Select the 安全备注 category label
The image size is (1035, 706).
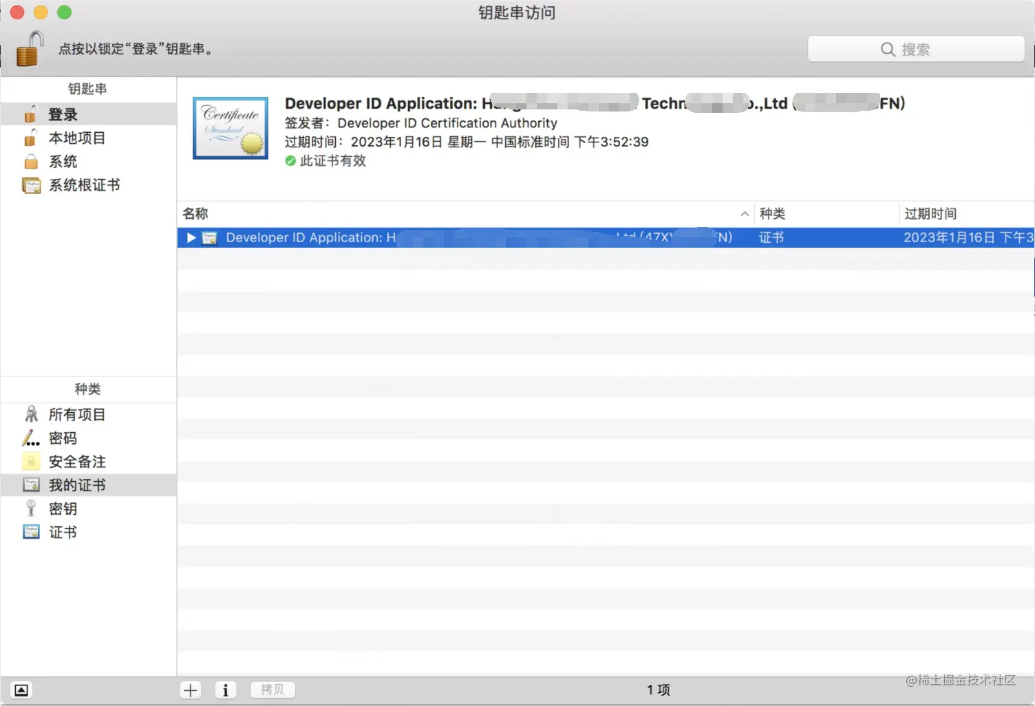(x=77, y=461)
